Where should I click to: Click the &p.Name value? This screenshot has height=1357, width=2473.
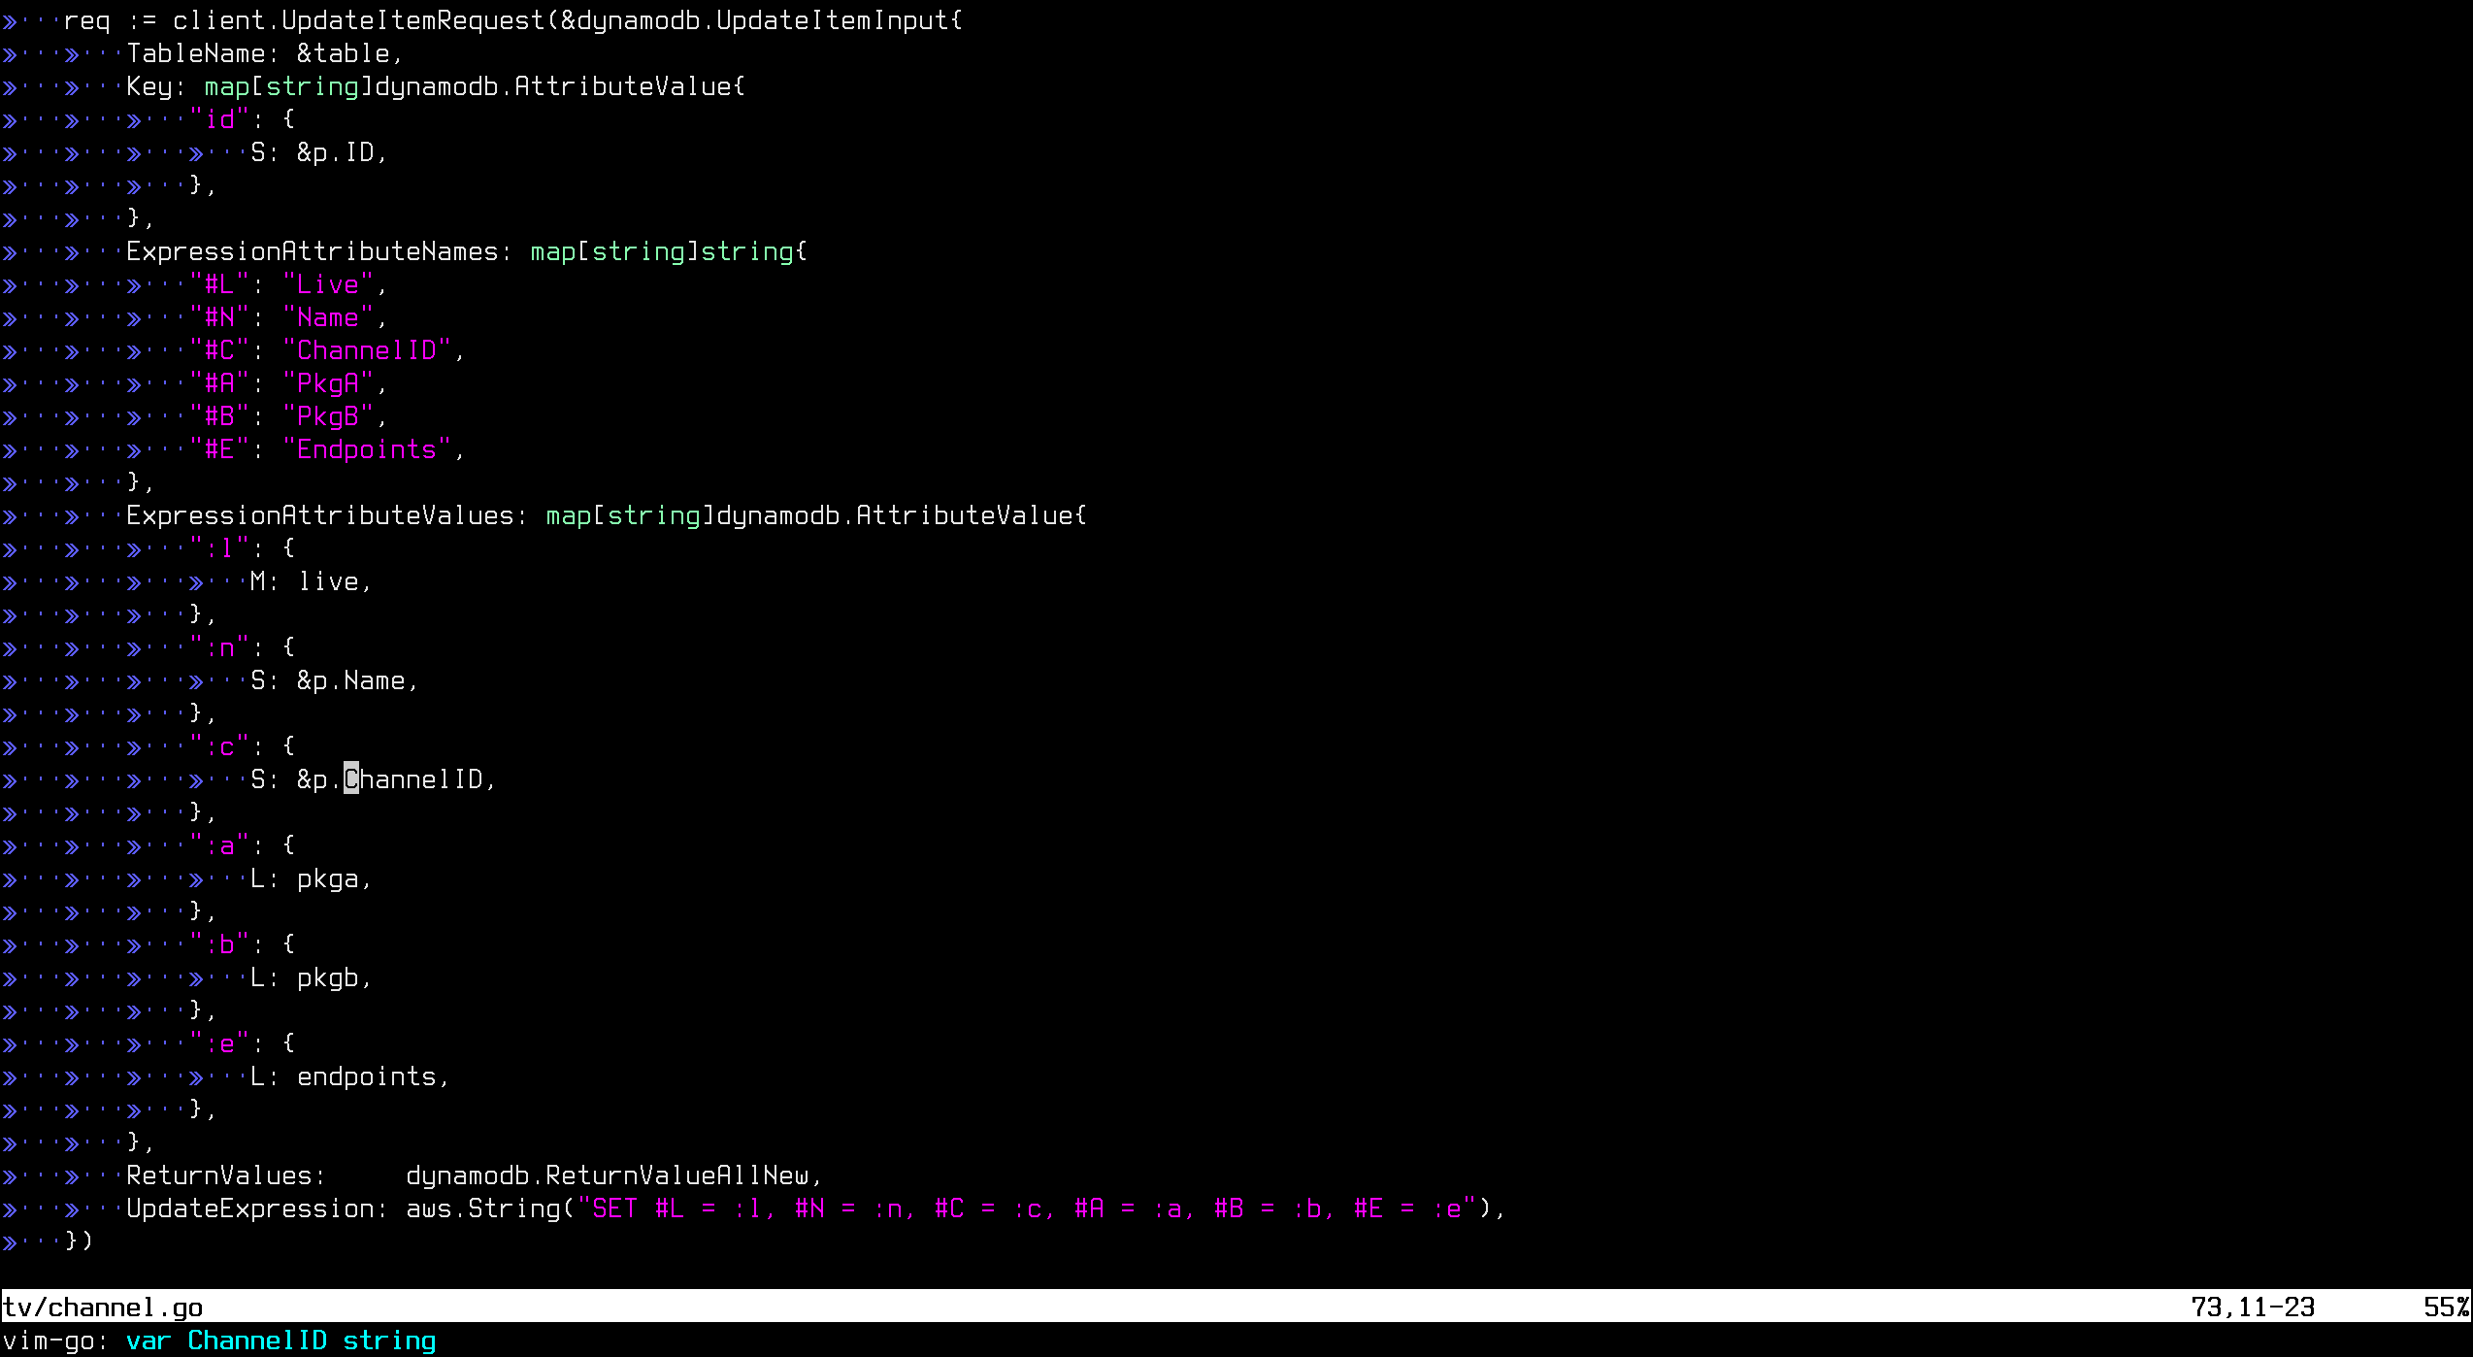[350, 680]
